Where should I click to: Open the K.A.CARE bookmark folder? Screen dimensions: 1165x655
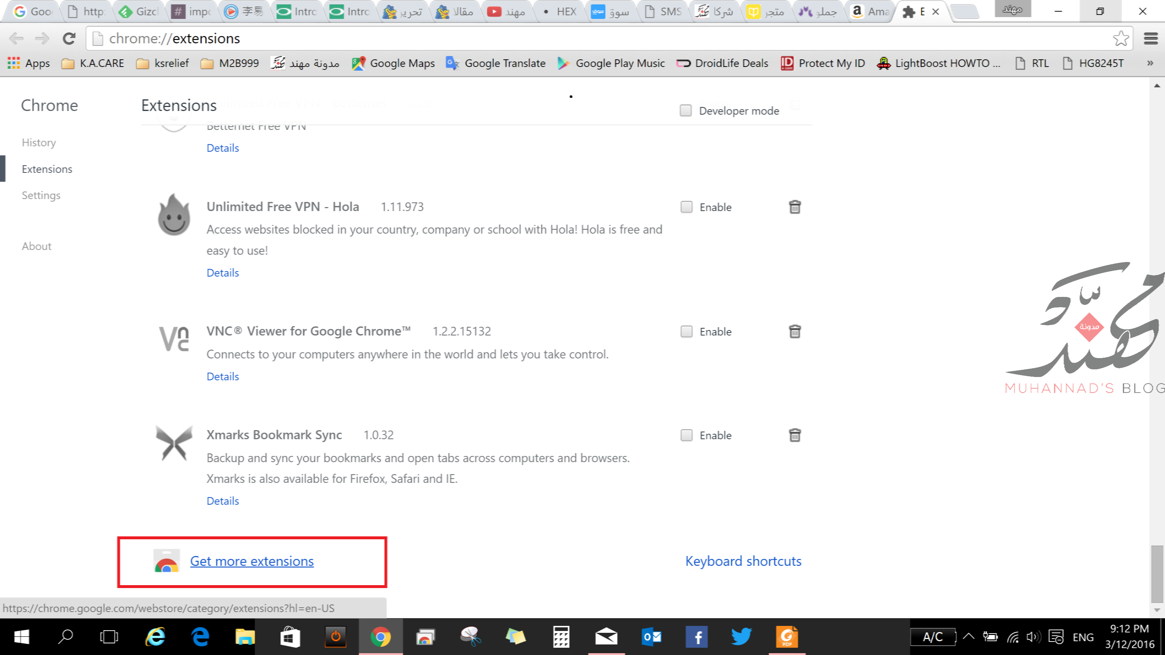pos(93,63)
